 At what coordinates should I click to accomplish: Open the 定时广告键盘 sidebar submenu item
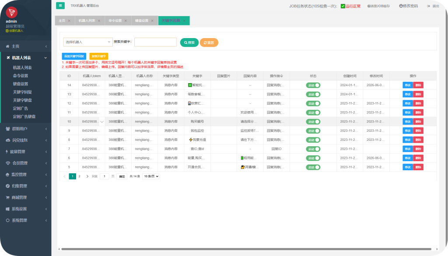tap(24, 116)
